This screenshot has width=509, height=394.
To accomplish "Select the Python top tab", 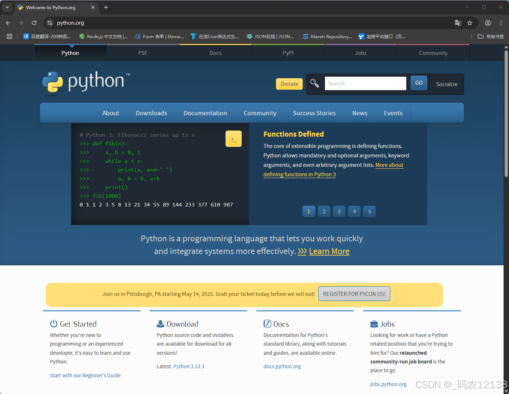I will pyautogui.click(x=70, y=53).
